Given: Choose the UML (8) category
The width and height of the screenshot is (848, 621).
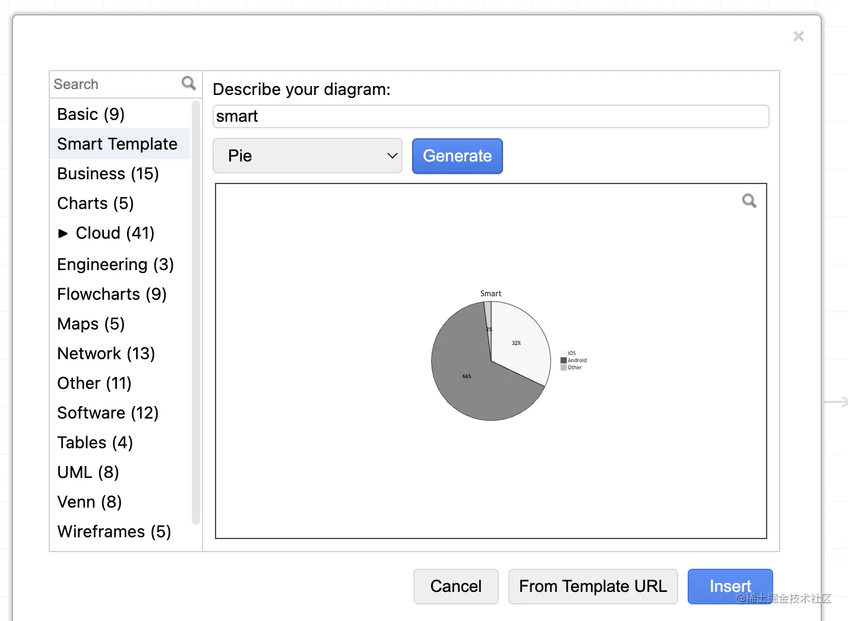Looking at the screenshot, I should 88,473.
